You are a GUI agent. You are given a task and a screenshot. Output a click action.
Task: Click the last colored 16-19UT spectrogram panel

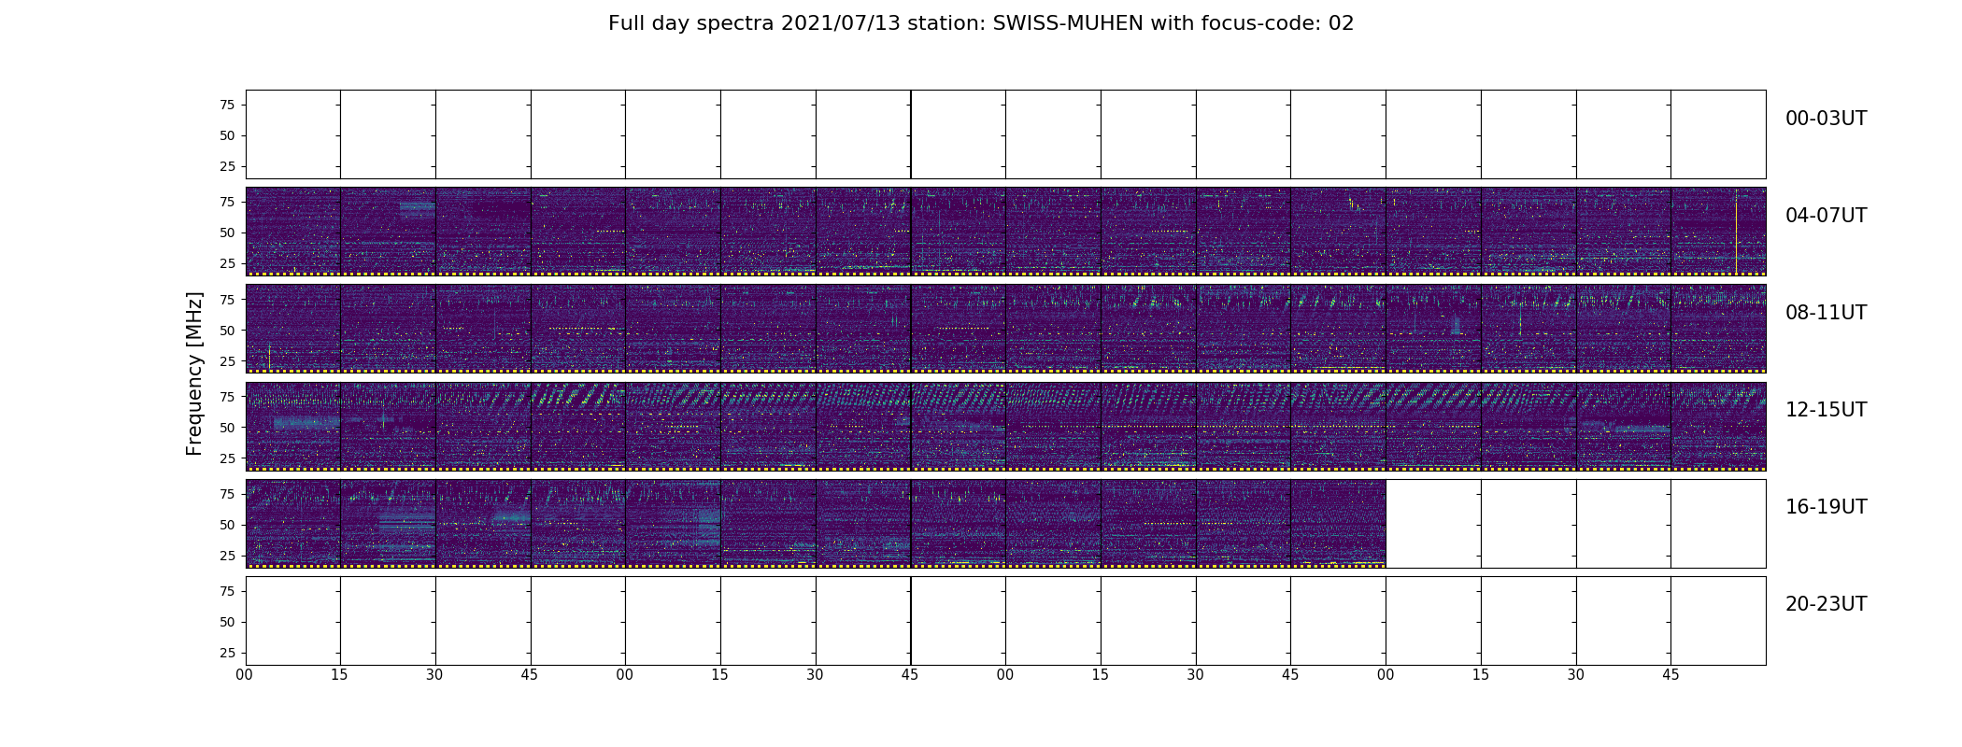[1338, 523]
